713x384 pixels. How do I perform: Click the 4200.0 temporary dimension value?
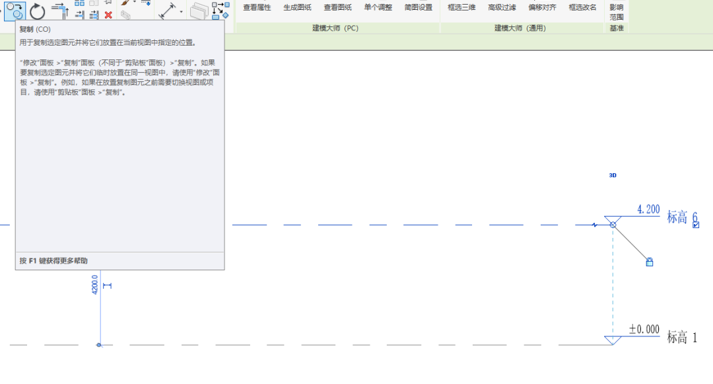[x=94, y=285]
